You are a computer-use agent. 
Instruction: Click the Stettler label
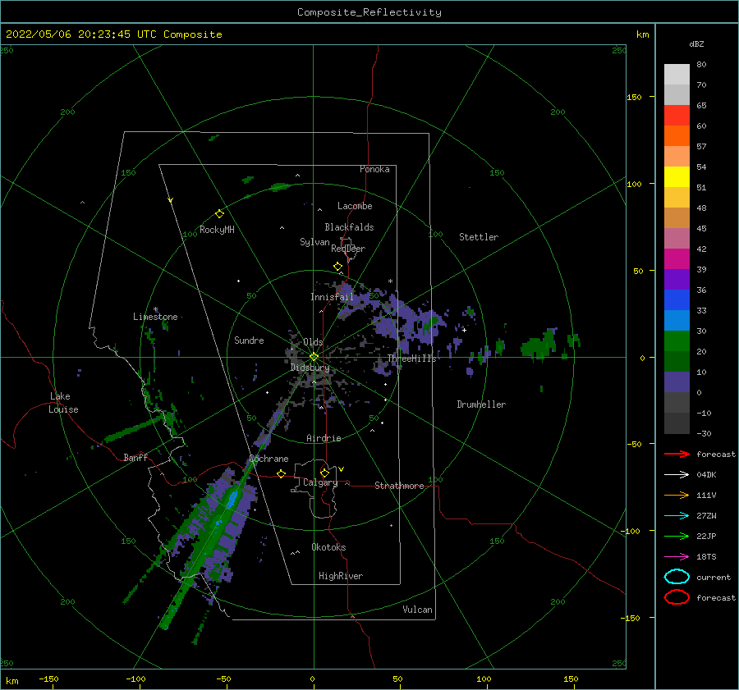pos(479,237)
